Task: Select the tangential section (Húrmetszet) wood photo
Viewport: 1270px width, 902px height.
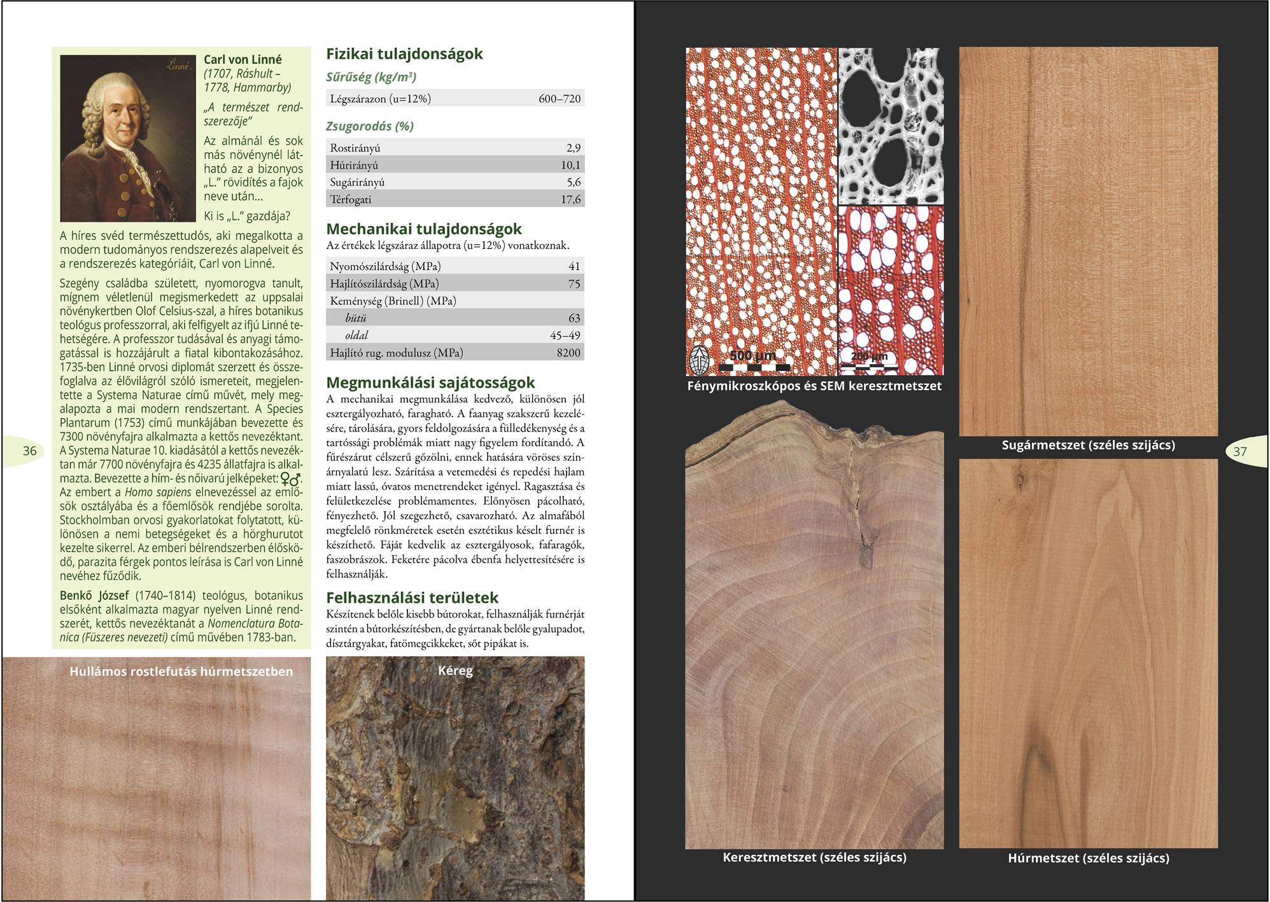Action: point(1089,653)
